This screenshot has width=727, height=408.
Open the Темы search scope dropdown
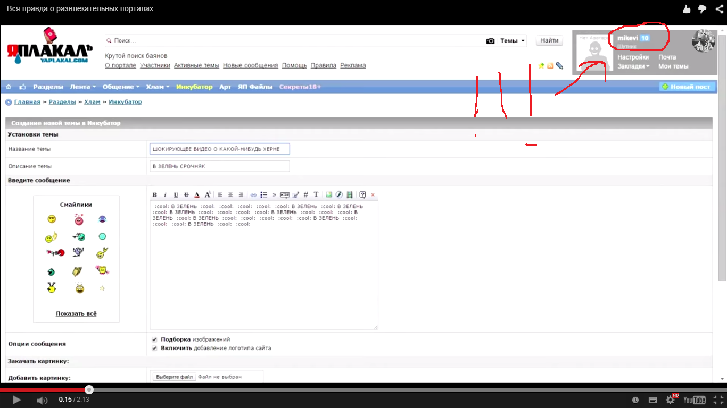click(513, 41)
